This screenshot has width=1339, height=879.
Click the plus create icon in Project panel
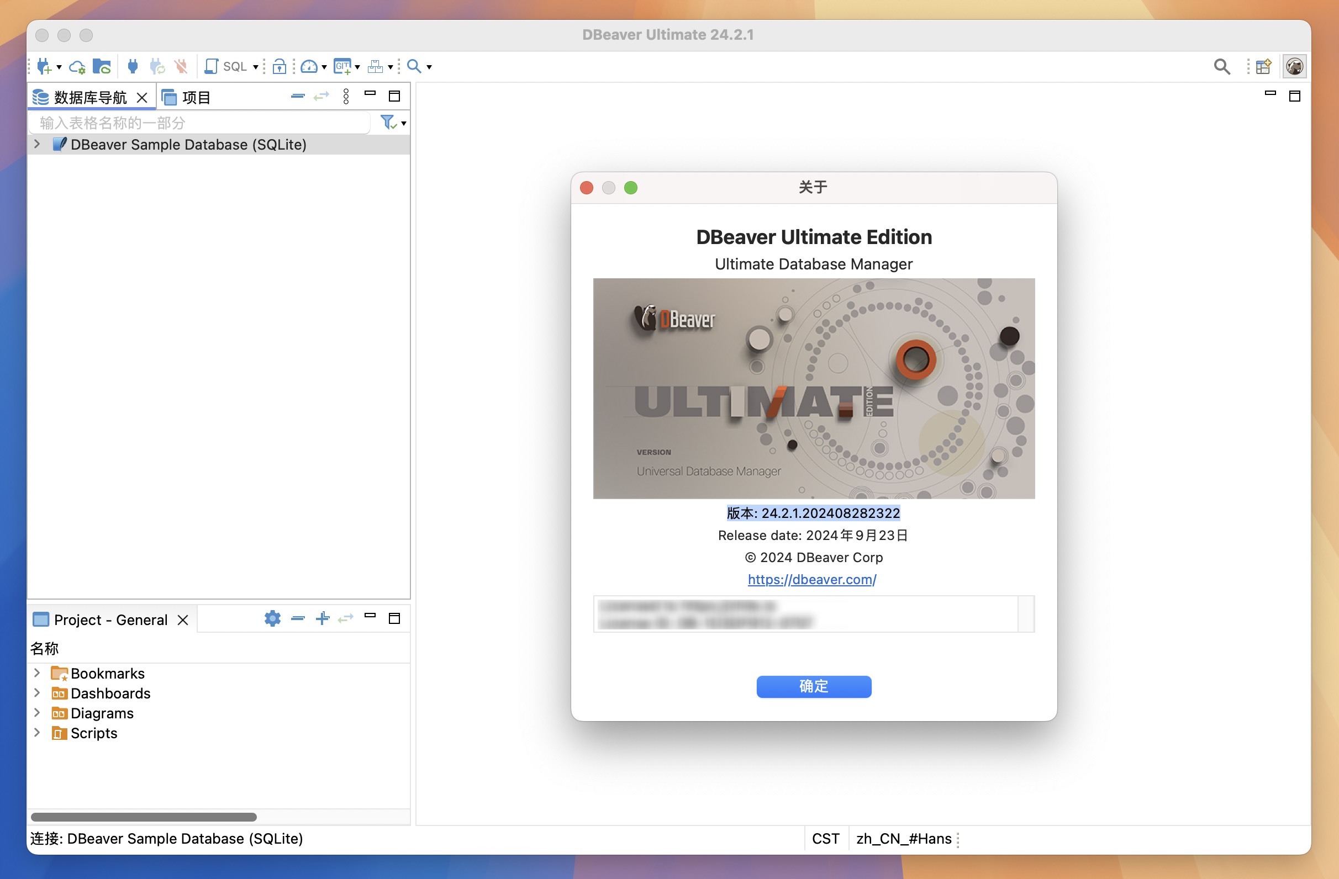tap(323, 618)
